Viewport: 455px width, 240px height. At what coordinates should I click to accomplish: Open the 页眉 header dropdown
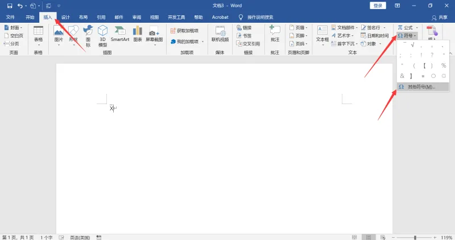(298, 27)
